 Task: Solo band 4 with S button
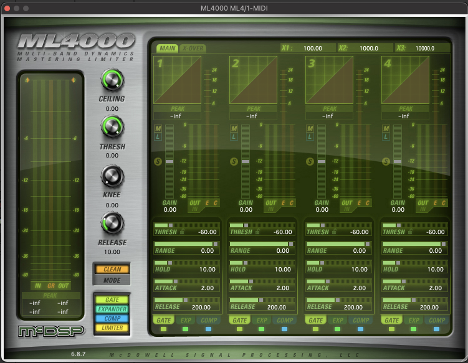point(386,161)
